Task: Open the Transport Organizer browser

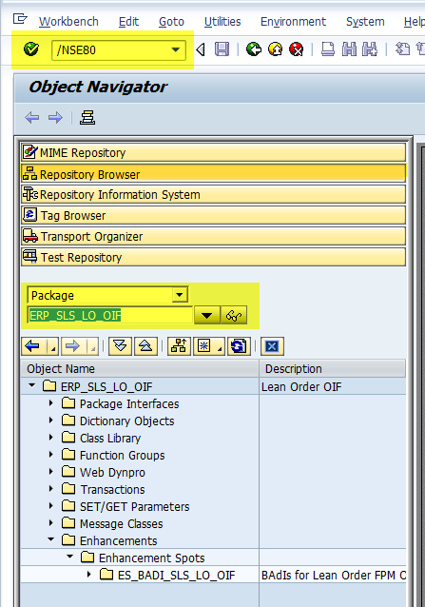Action: pyautogui.click(x=213, y=236)
